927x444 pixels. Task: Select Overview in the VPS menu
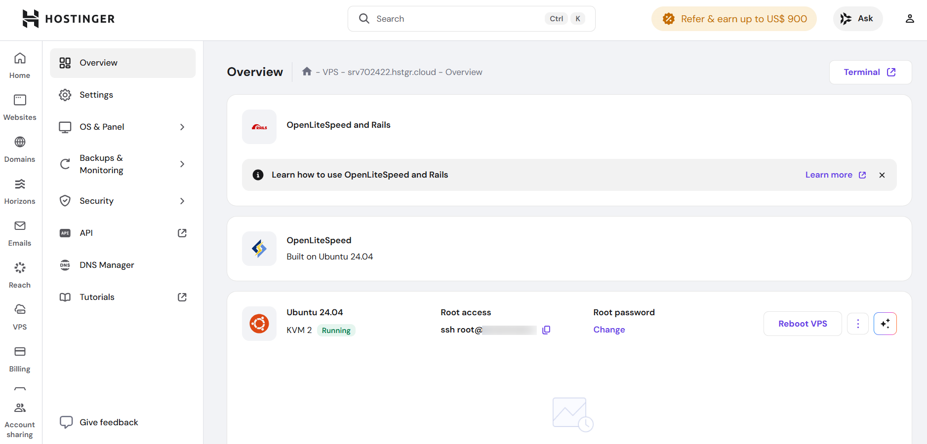tap(123, 63)
